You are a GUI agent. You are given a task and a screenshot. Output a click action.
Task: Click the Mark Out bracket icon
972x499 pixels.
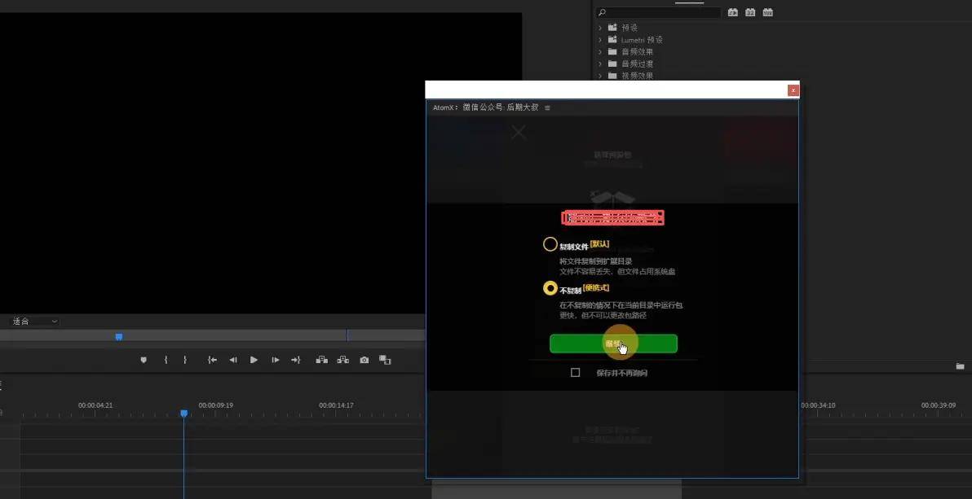click(185, 360)
